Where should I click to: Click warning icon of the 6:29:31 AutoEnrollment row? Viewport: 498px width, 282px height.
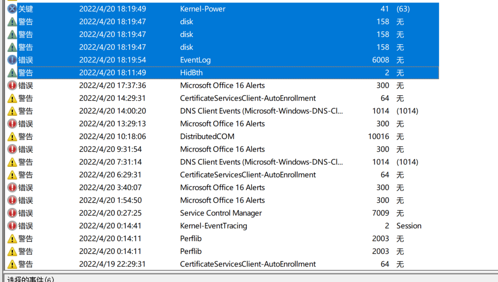pyautogui.click(x=12, y=175)
